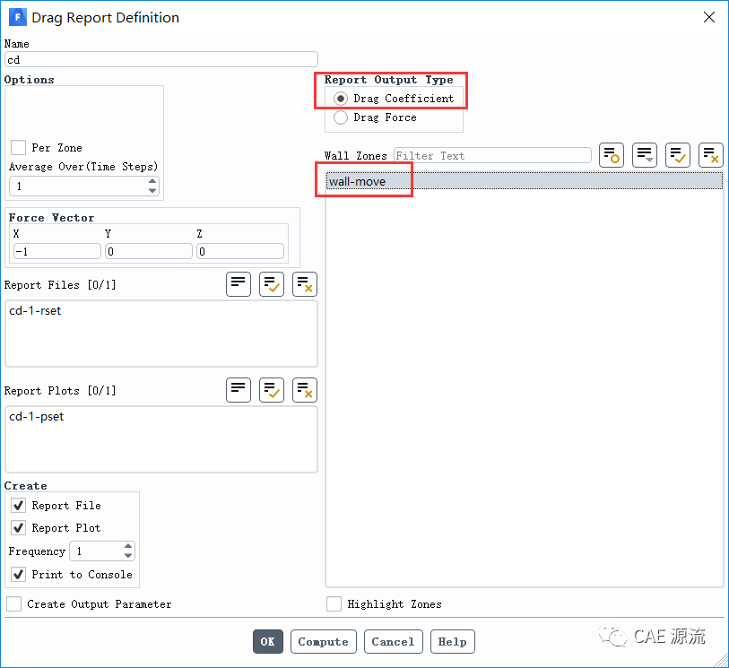729x668 pixels.
Task: Click the Report Files list view icon
Action: tap(239, 284)
